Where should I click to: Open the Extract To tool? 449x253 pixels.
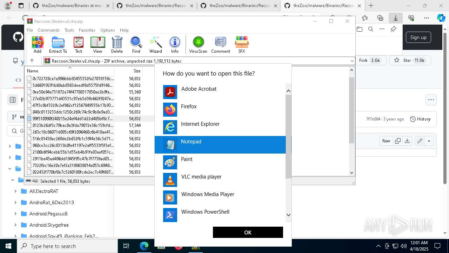point(58,45)
